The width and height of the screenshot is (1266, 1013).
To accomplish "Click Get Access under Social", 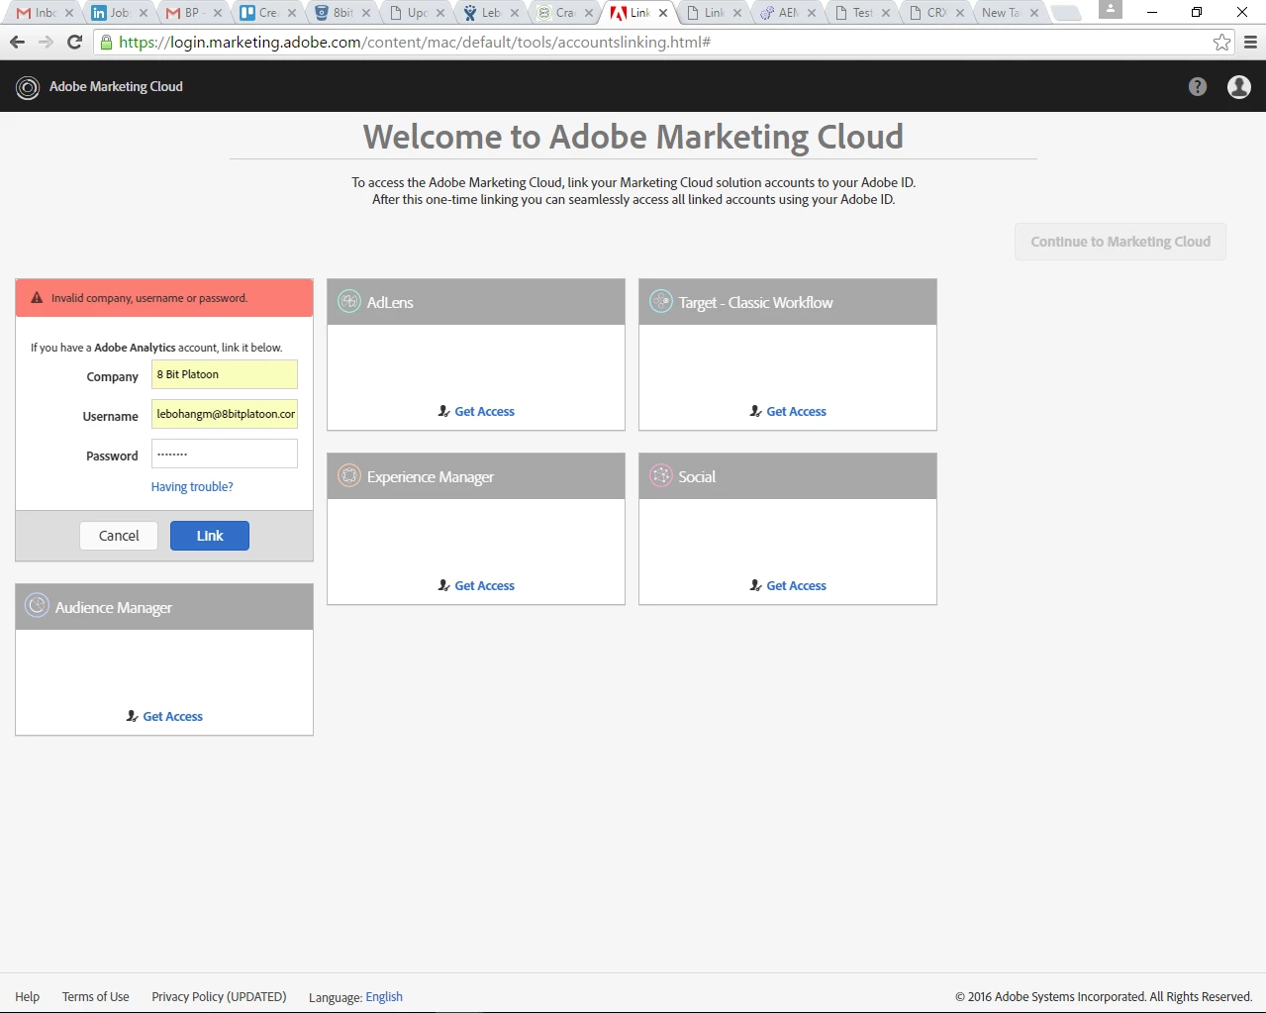I will [797, 585].
